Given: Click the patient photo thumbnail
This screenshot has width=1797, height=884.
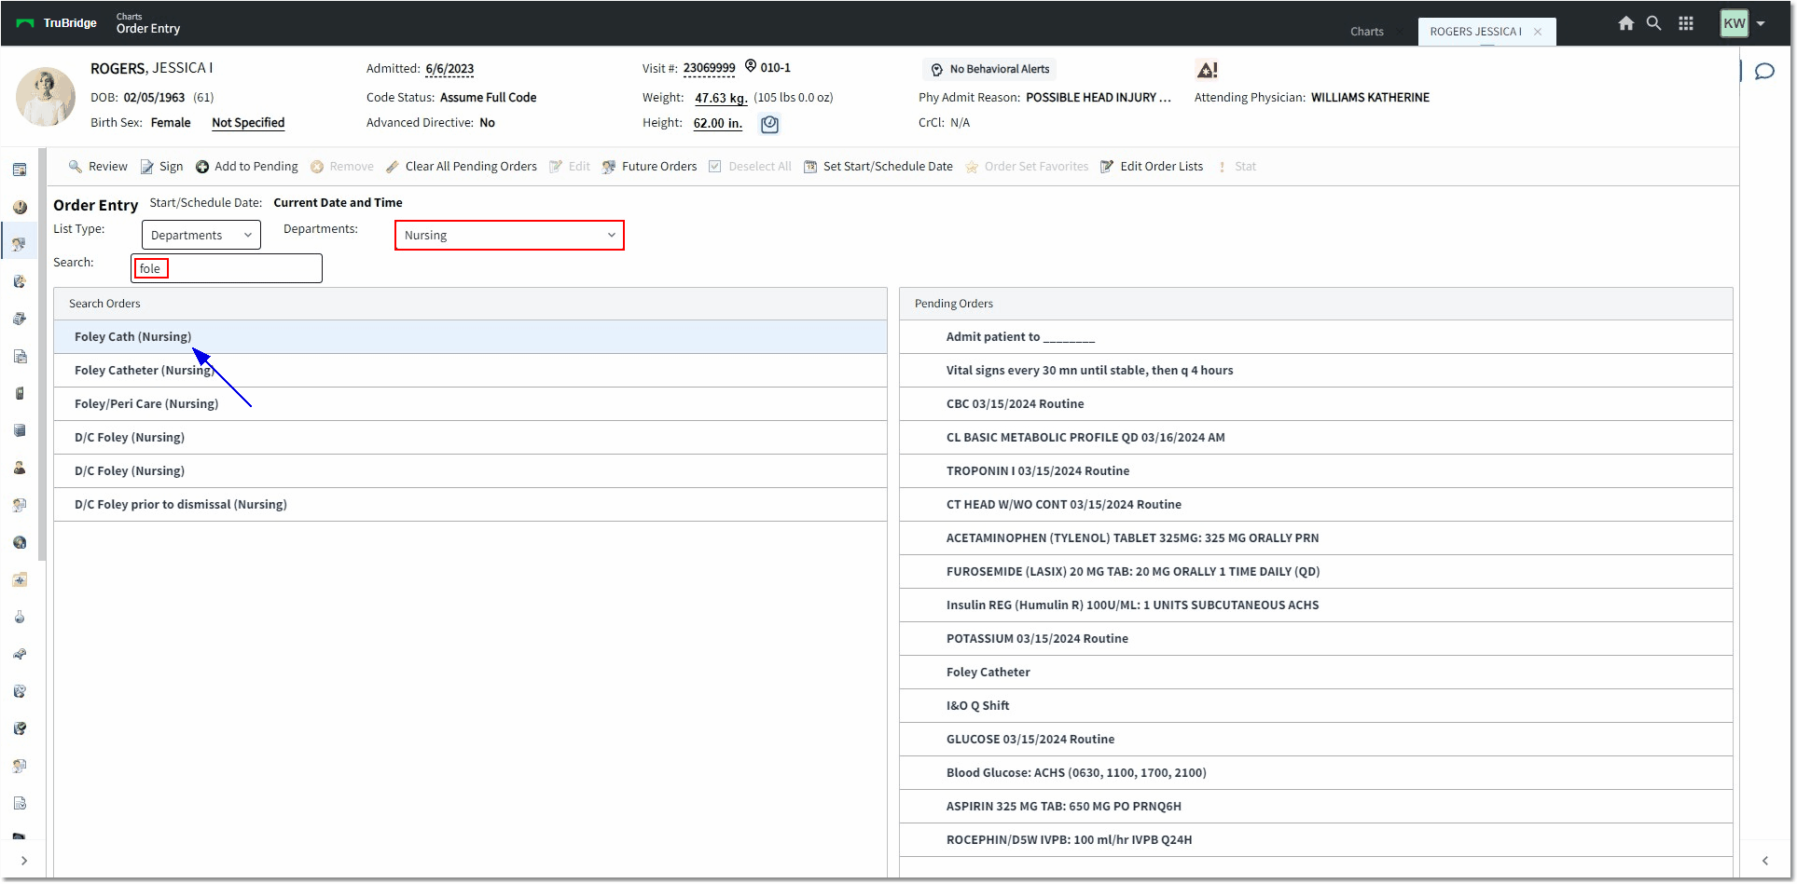Looking at the screenshot, I should pos(46,96).
